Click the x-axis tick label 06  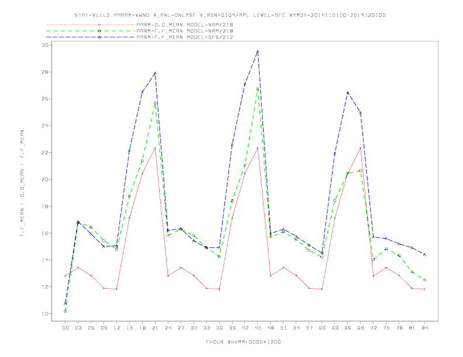[91, 328]
